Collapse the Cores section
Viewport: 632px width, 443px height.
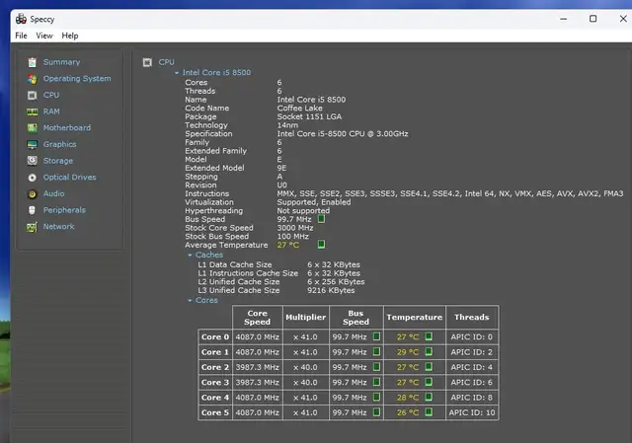pyautogui.click(x=190, y=301)
